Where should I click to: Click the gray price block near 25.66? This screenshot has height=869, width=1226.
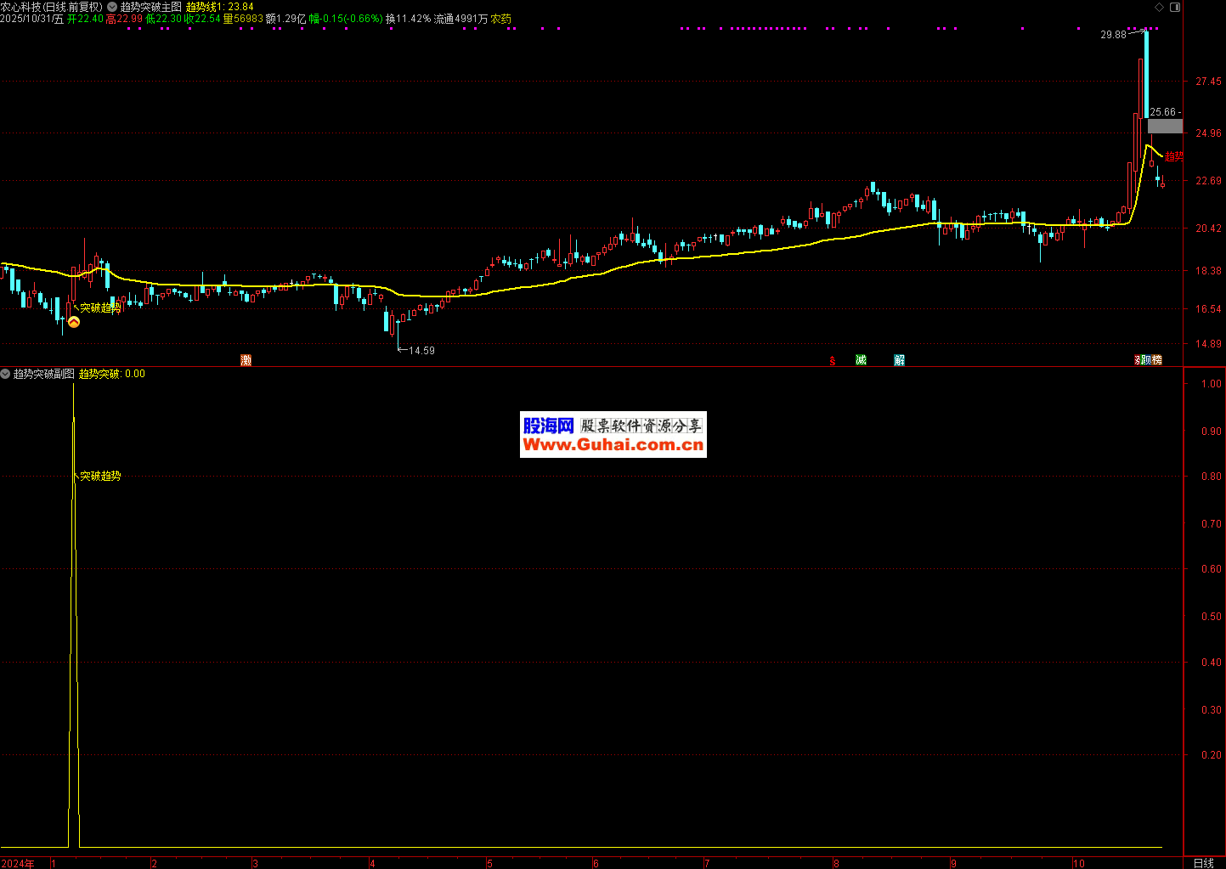click(1165, 127)
